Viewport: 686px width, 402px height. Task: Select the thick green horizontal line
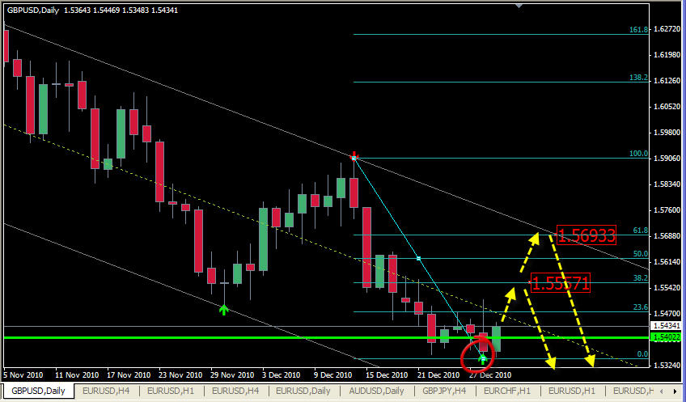point(326,337)
